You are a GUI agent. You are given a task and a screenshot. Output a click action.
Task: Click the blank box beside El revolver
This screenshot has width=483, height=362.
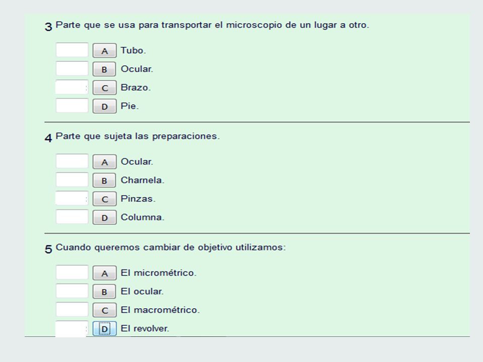(71, 329)
